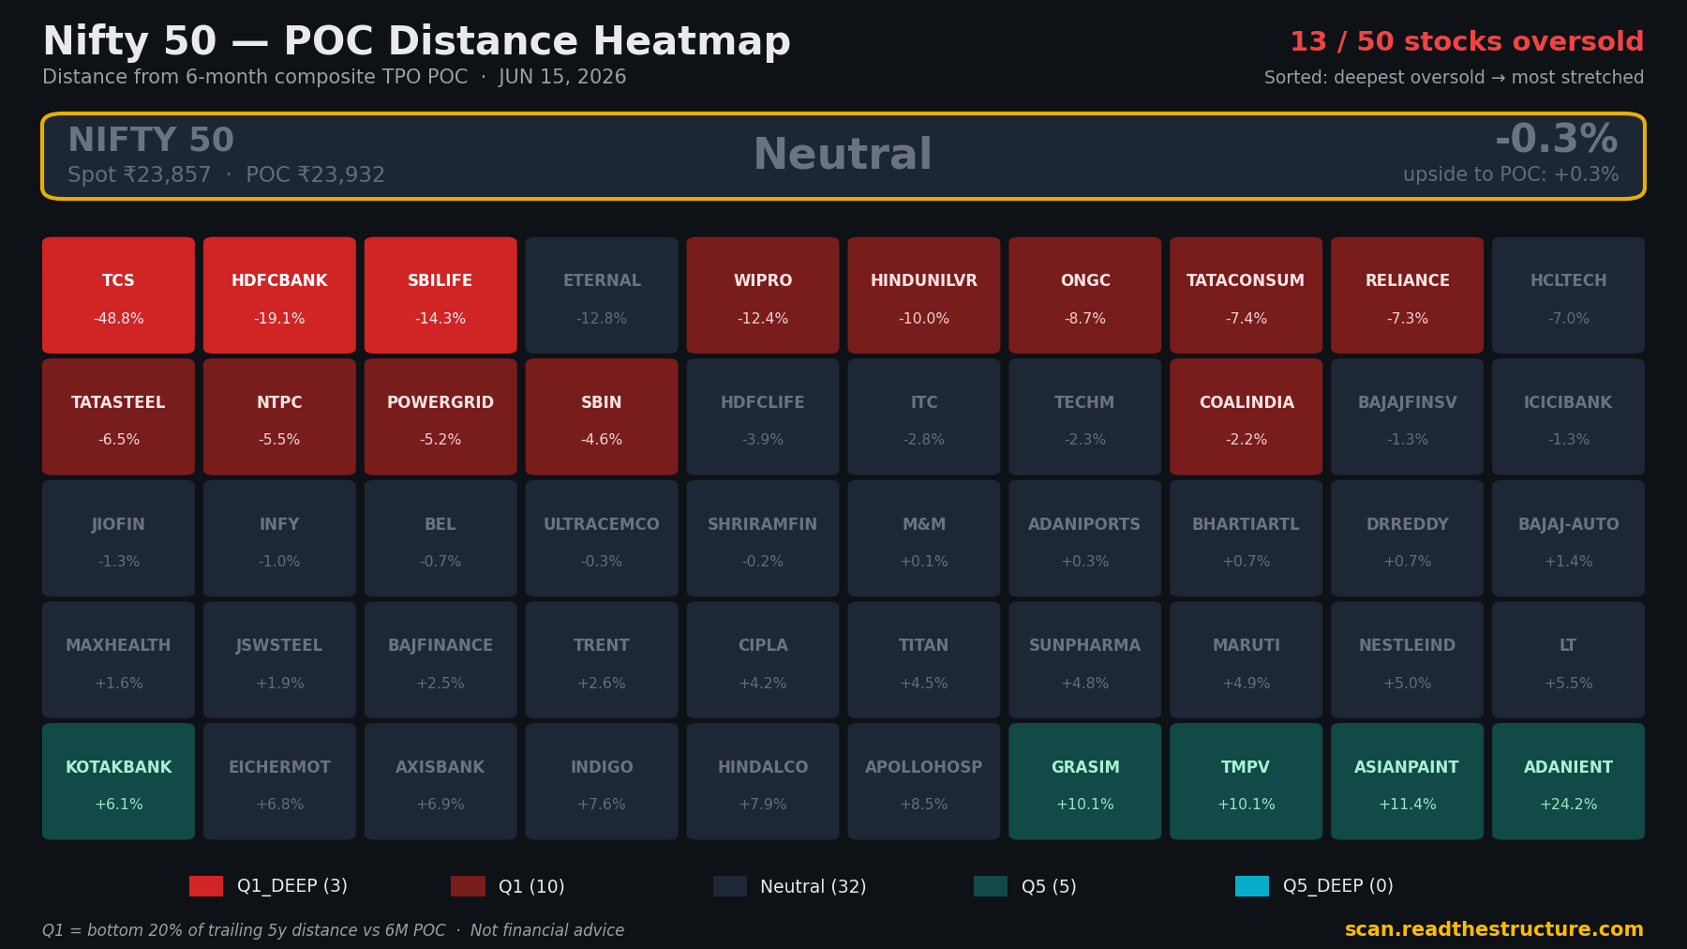This screenshot has height=949, width=1687.
Task: Open the scan.readthestructure.com link
Action: click(x=1494, y=929)
